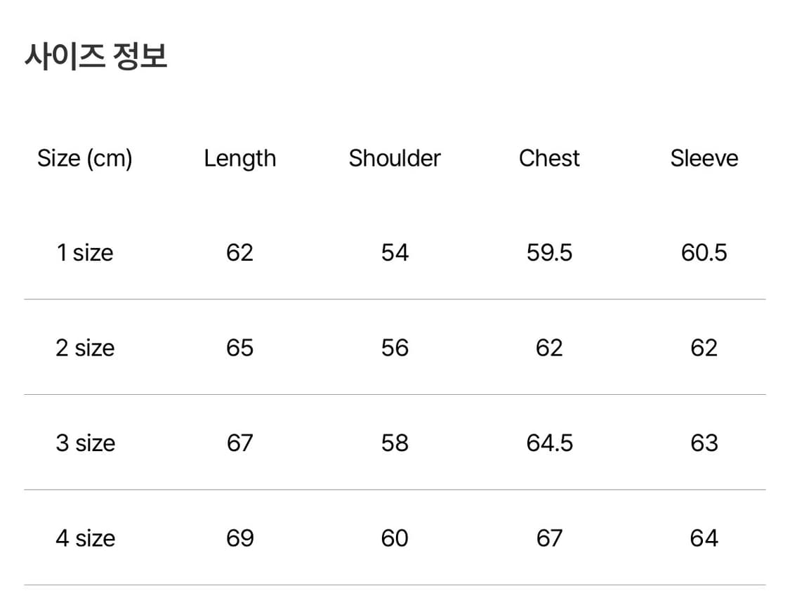
Task: Select the Size (cm) column header
Action: pyautogui.click(x=85, y=159)
